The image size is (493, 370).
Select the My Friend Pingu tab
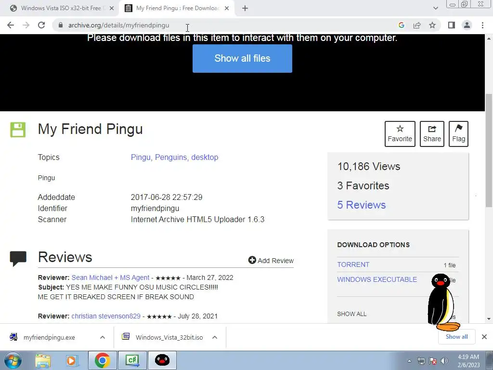coord(178,8)
